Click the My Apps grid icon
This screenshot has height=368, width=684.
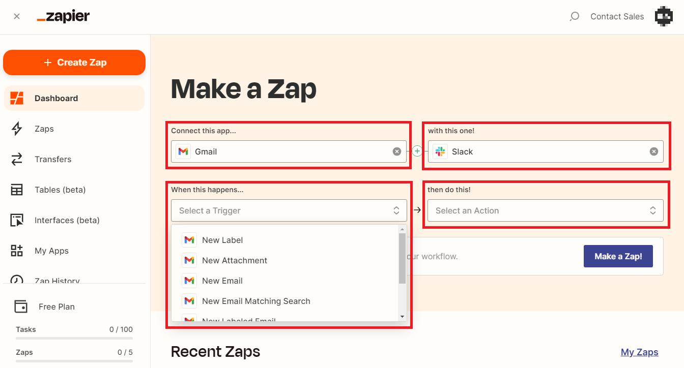pyautogui.click(x=17, y=251)
